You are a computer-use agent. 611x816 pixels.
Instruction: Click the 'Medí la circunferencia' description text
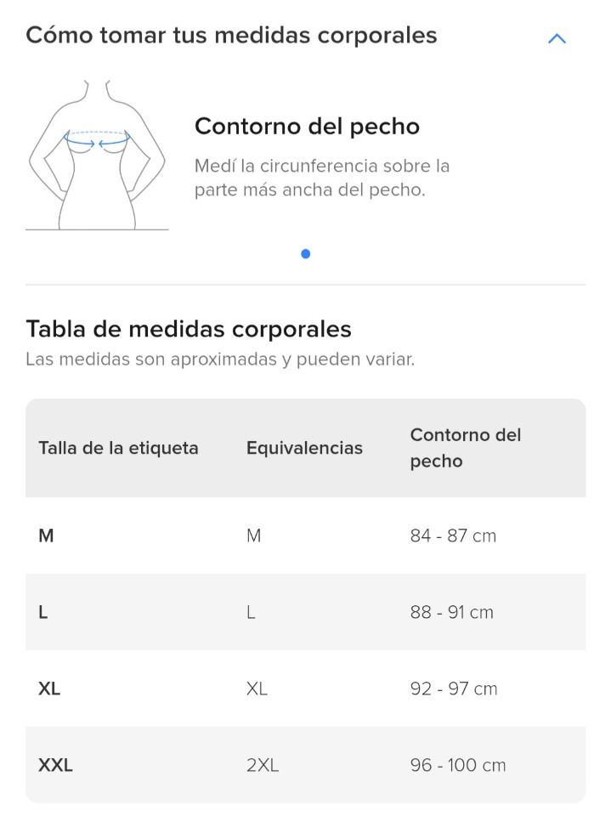321,178
